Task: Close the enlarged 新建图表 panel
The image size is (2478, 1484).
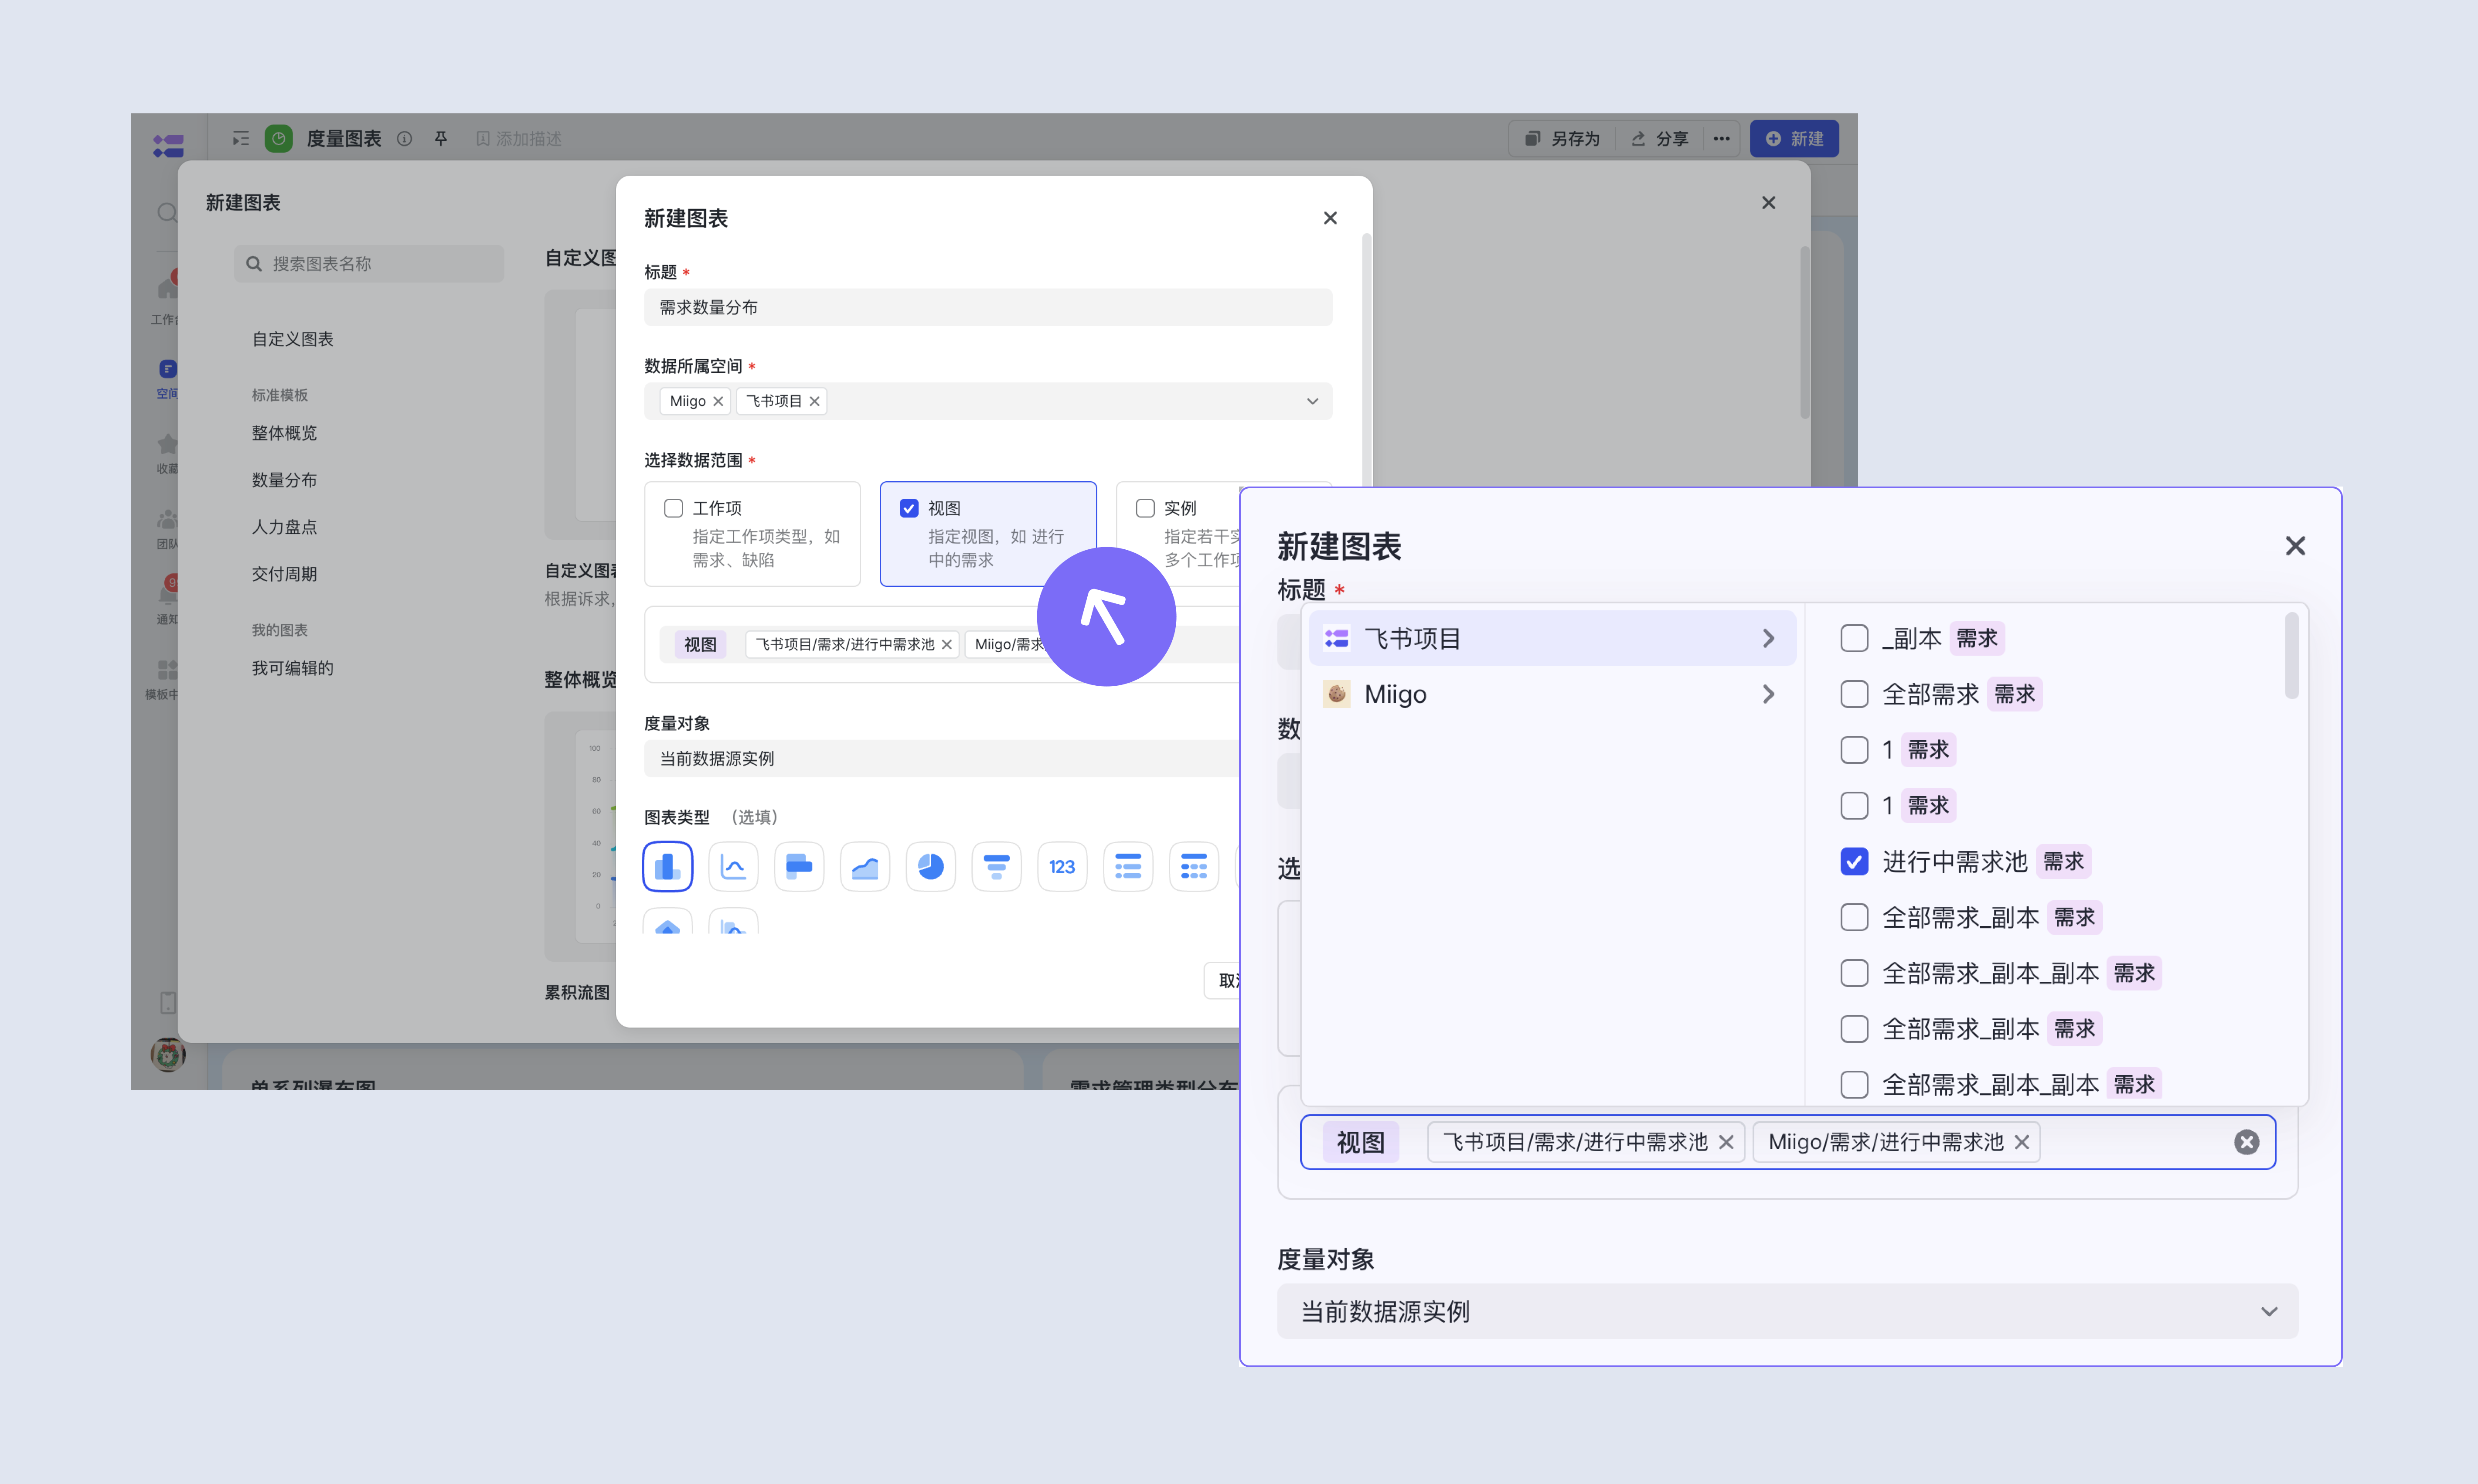Action: (2296, 546)
